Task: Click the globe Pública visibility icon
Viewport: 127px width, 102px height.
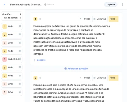Action: tap(45, 5)
